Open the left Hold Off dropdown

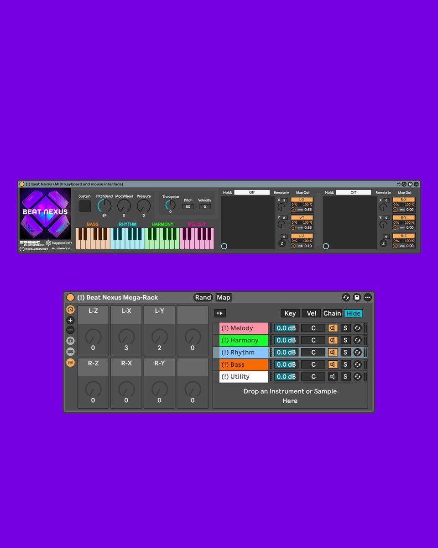pyautogui.click(x=252, y=192)
